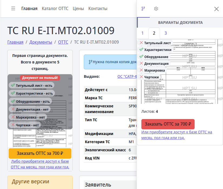
Task: Open 'Контакты' in the top navigation
Action: click(x=98, y=9)
